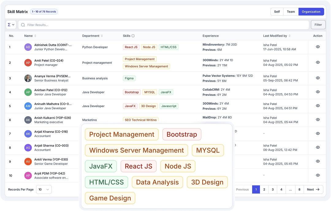Click the Skills column info icon
The width and height of the screenshot is (331, 211).
tap(133, 36)
